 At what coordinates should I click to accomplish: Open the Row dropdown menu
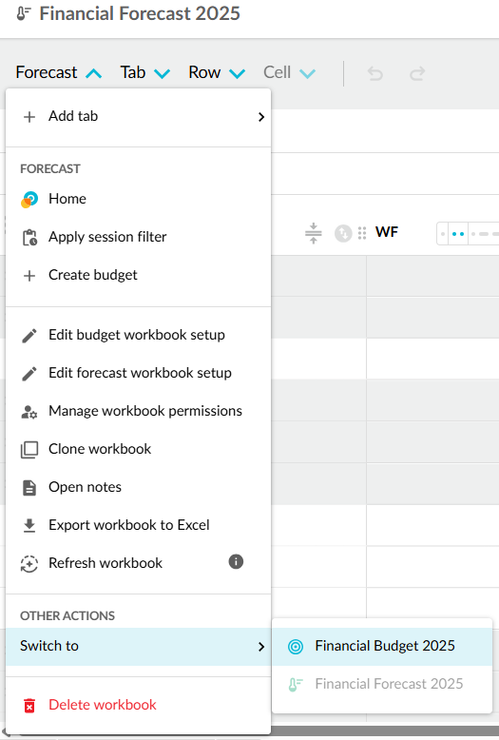coord(217,72)
